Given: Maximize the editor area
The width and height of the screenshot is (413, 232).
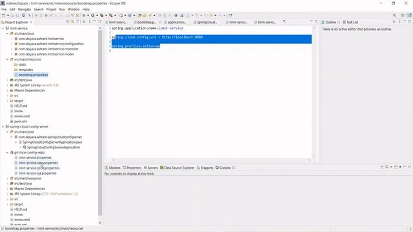Looking at the screenshot, I should click(316, 21).
